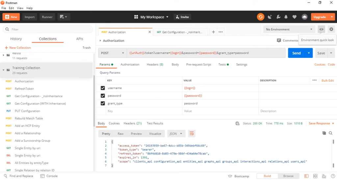Click the New Collection link
Image resolution: width=337 pixels, height=180 pixels.
click(18, 48)
